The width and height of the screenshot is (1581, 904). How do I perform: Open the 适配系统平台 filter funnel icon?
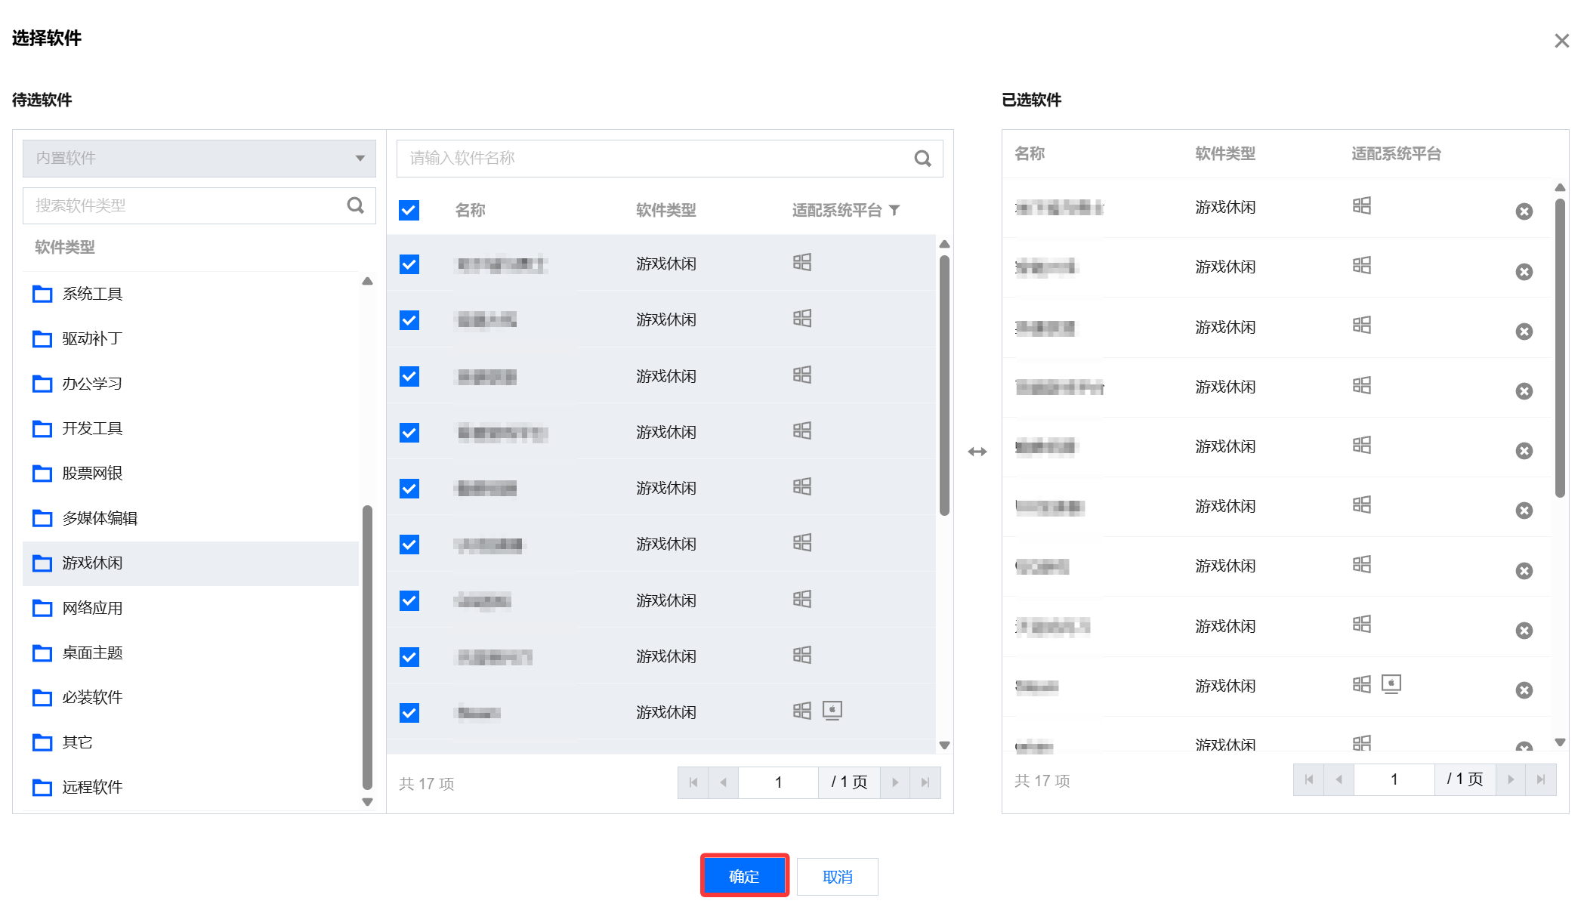coord(894,210)
